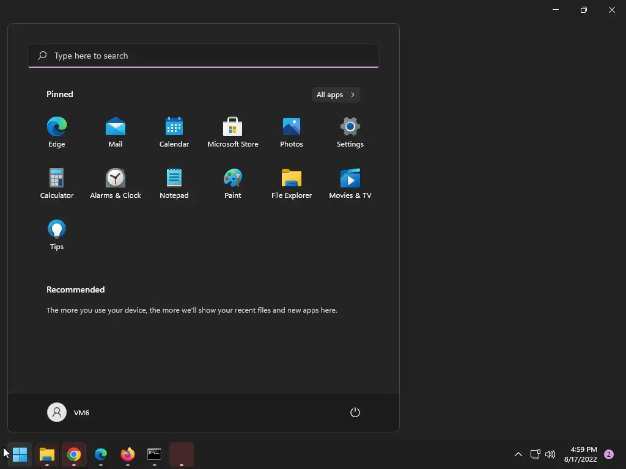The height and width of the screenshot is (469, 626).
Task: Restore down the window
Action: click(x=584, y=10)
